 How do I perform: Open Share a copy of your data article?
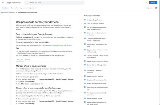pos(97,45)
